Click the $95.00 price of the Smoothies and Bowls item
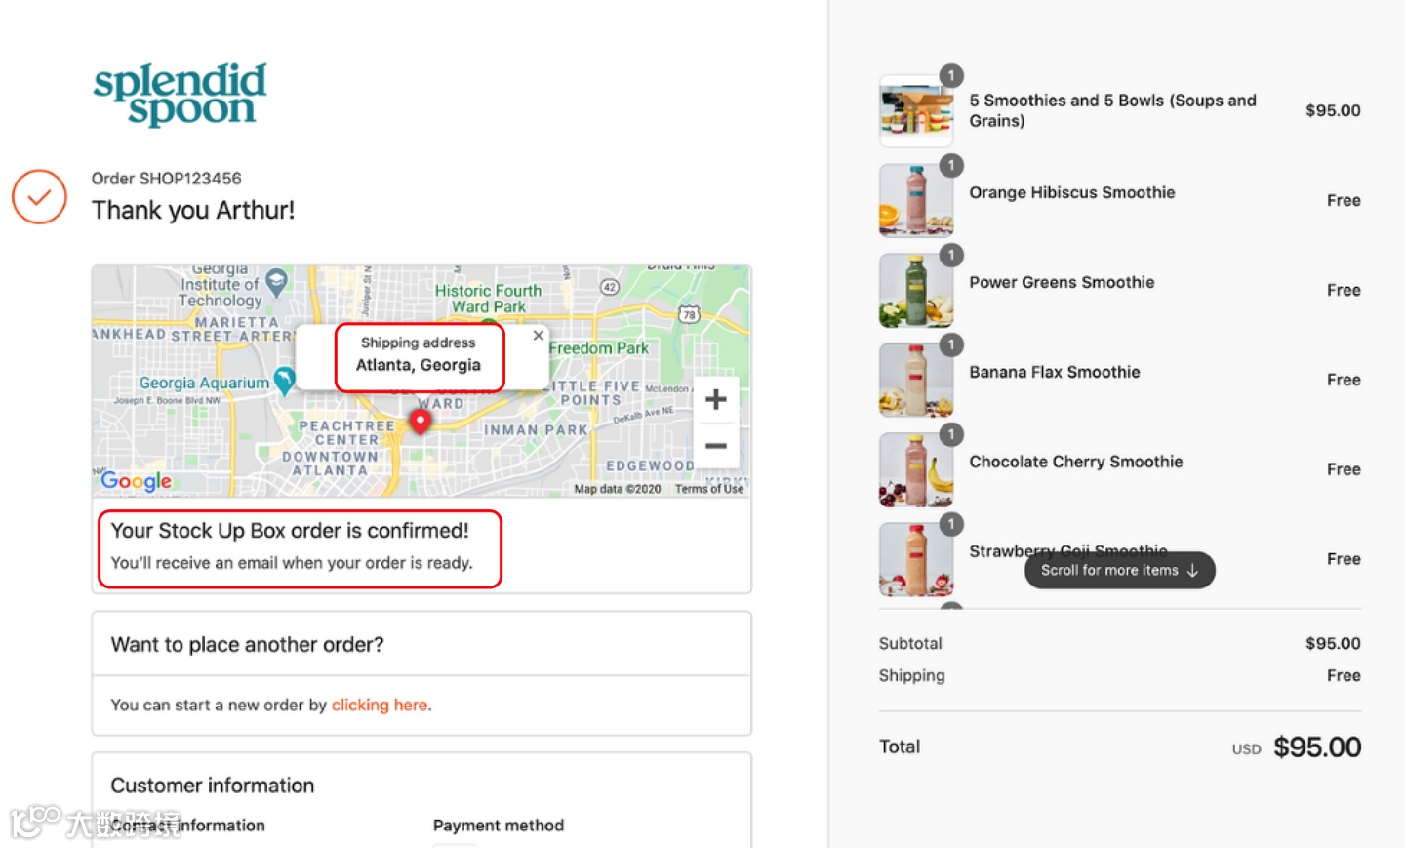 (x=1333, y=110)
